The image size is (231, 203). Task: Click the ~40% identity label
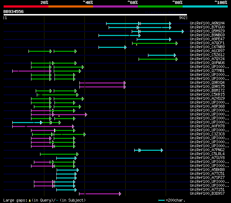click(88, 3)
